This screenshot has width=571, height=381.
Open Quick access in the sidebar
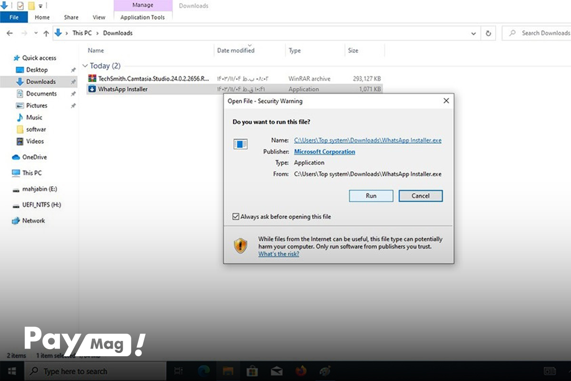coord(39,58)
